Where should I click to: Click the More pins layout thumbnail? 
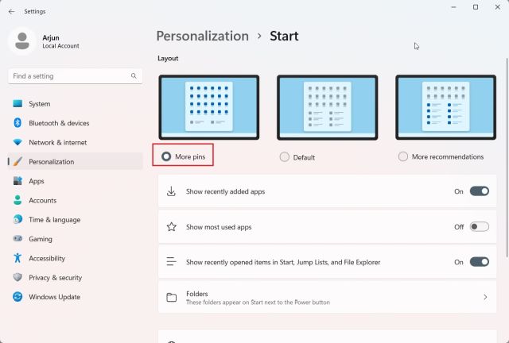point(209,107)
